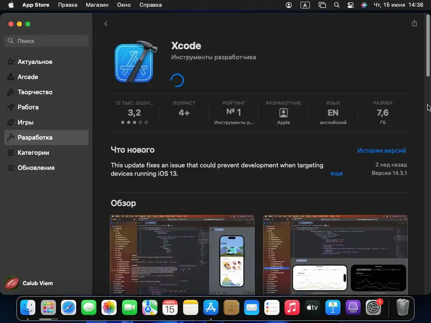Screen dimensions: 431x323
Task: Expand release notes with еще
Action: coord(336,173)
